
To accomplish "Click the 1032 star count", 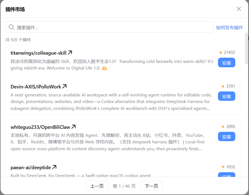I will click(x=231, y=167).
